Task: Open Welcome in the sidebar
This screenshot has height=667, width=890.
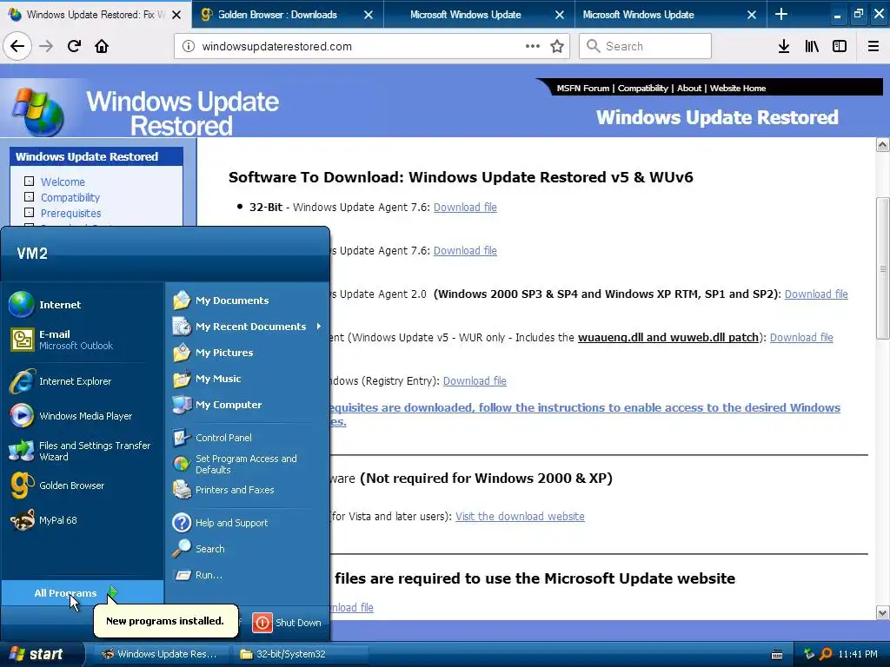Action: [63, 182]
